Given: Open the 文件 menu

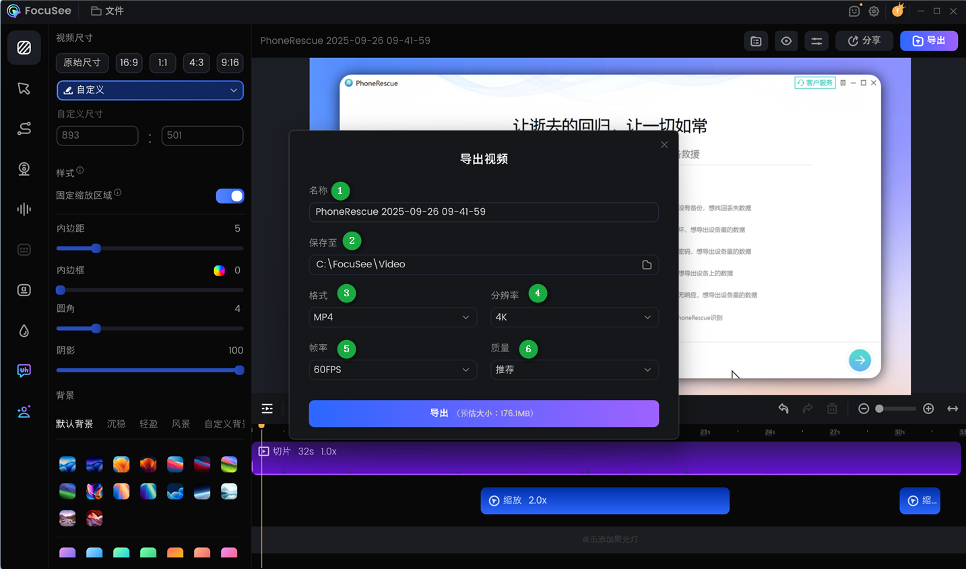Looking at the screenshot, I should (108, 11).
